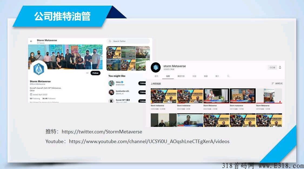
Task: Click the Storm metaverse title under 1:00 video
Action: (236, 106)
